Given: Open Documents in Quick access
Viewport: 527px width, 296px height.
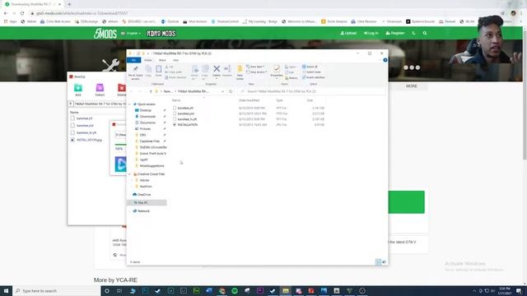Looking at the screenshot, I should point(147,123).
